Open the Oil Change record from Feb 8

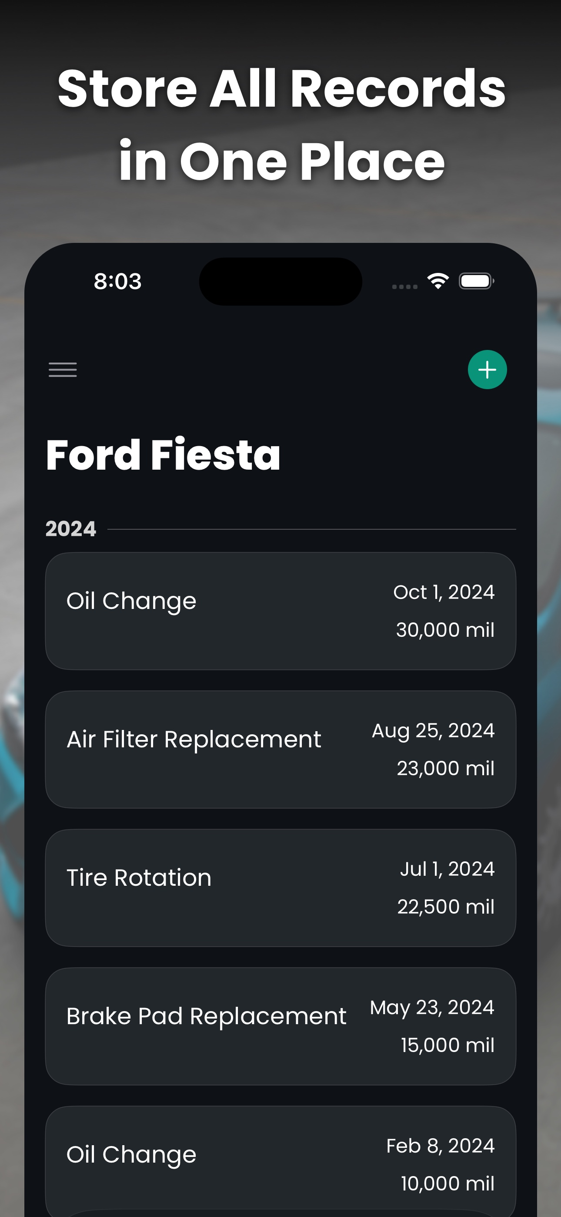[x=280, y=1161]
